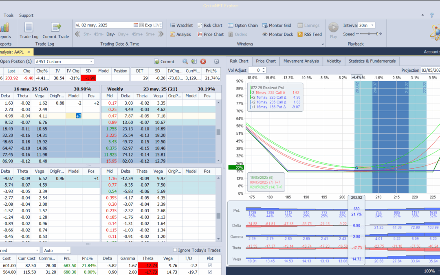Open the Earnings window
Screen dimensions: 440x275
308,25
